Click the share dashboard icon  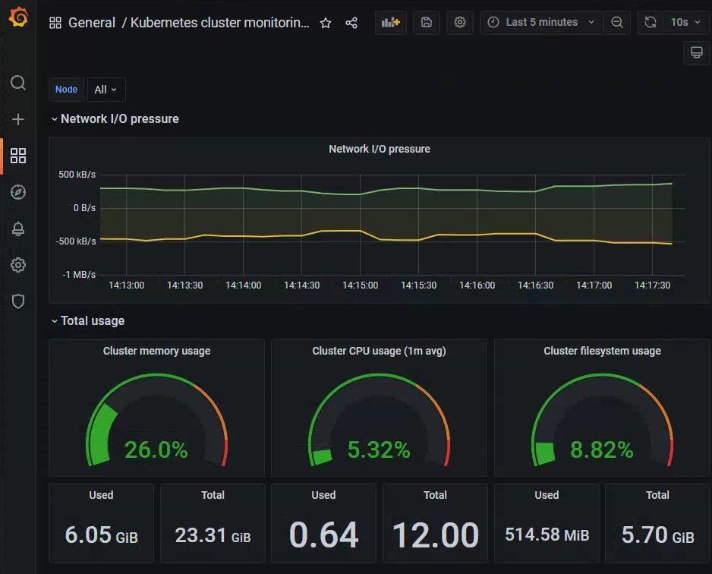351,23
